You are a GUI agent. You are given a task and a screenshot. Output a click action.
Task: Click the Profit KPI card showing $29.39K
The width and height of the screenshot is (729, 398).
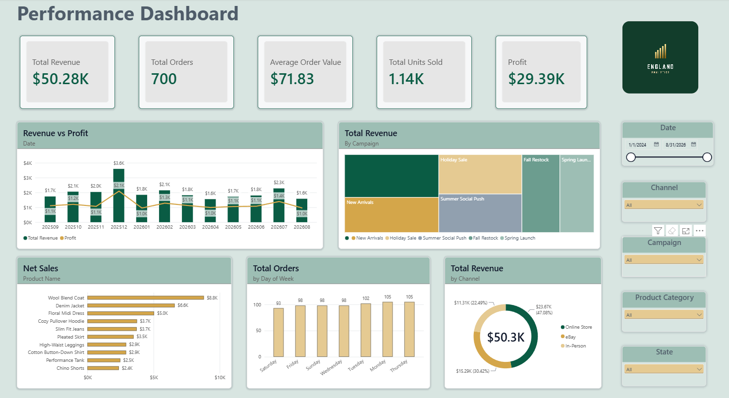541,72
